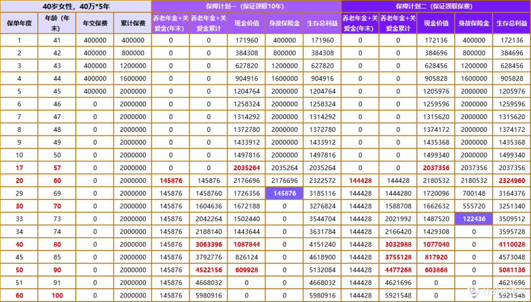Click the survival total 3509512

click(x=512, y=219)
